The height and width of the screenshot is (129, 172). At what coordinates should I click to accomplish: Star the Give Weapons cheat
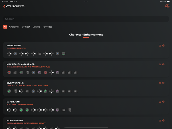tap(160, 83)
